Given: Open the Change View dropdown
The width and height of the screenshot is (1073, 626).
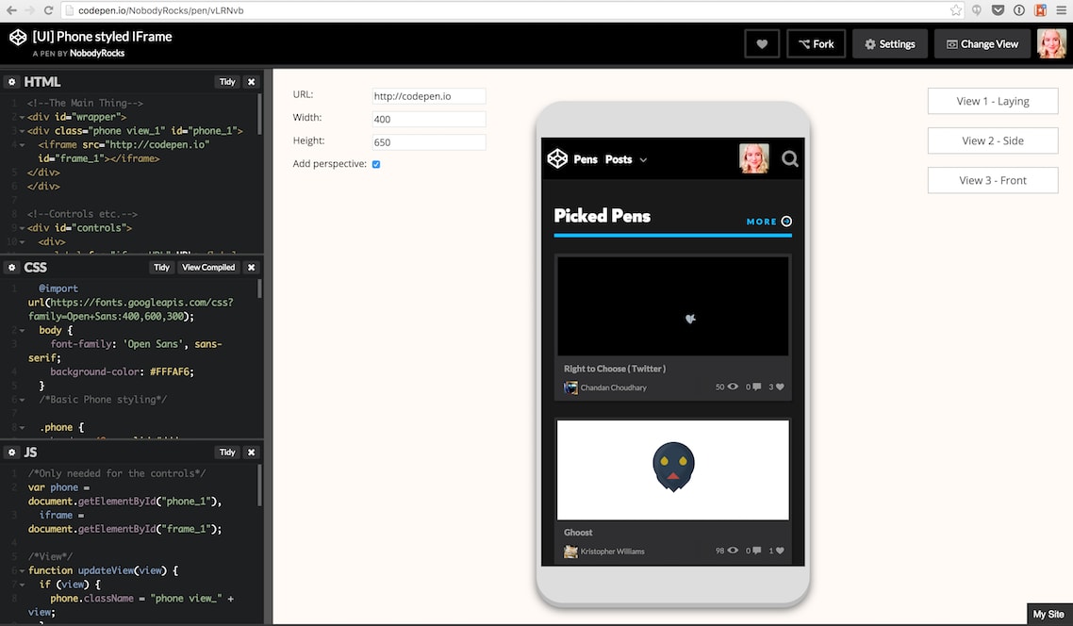Looking at the screenshot, I should point(982,42).
